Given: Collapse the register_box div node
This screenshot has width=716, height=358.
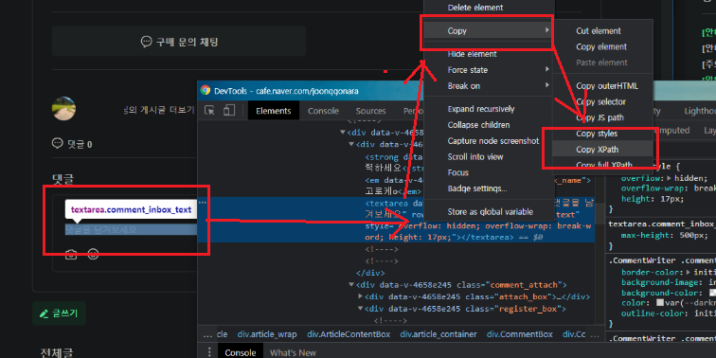Looking at the screenshot, I should [x=360, y=309].
